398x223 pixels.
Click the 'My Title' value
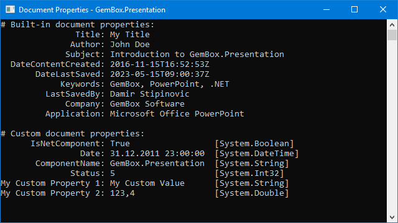(x=130, y=35)
